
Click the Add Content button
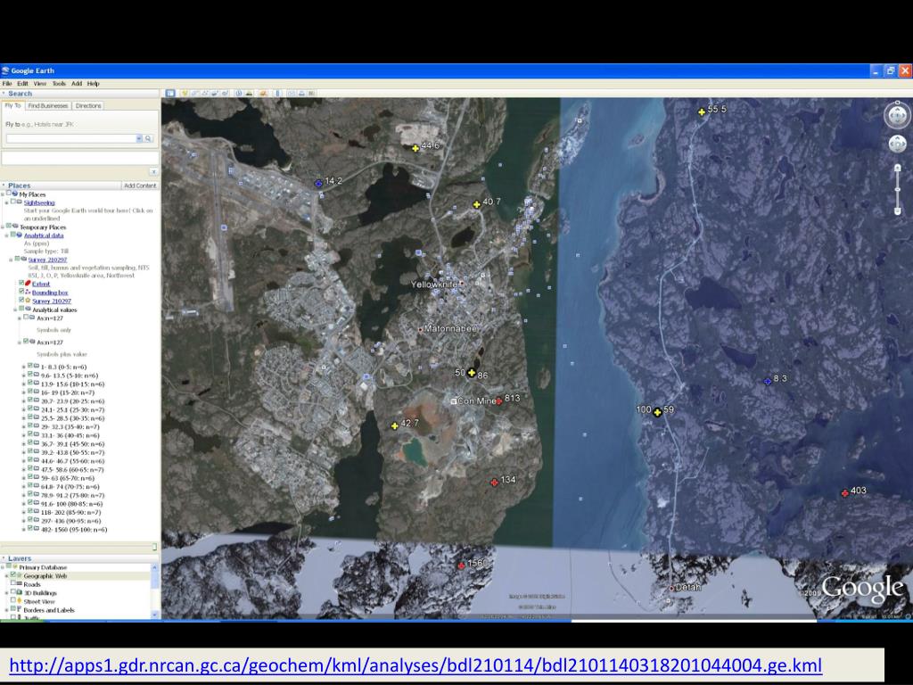[140, 186]
